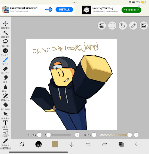Increase opacity with the plus button
Screen dimensions: 149x154
pyautogui.click(x=136, y=135)
